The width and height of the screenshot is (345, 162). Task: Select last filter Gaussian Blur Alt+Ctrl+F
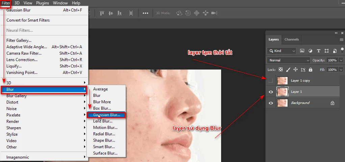44,10
